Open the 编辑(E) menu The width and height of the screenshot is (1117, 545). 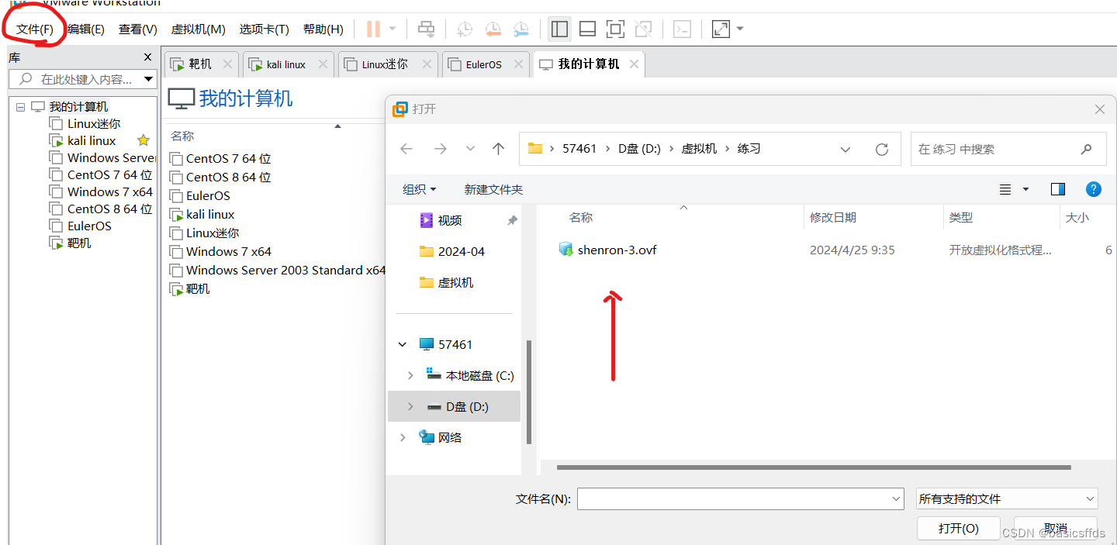(86, 29)
